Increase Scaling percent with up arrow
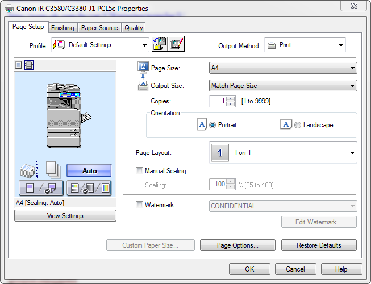 pyautogui.click(x=231, y=182)
